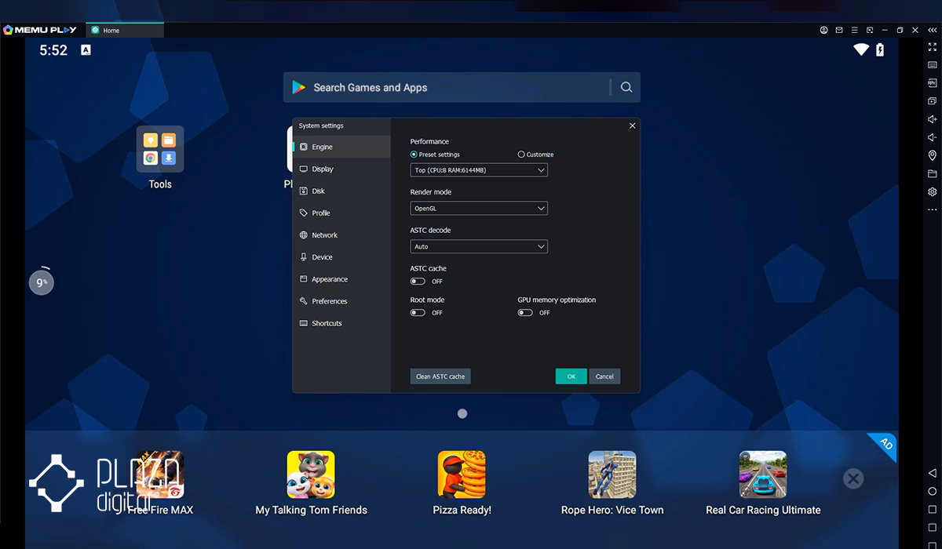Collapse the right sidebar with triple chevron
The height and width of the screenshot is (549, 942).
932,30
